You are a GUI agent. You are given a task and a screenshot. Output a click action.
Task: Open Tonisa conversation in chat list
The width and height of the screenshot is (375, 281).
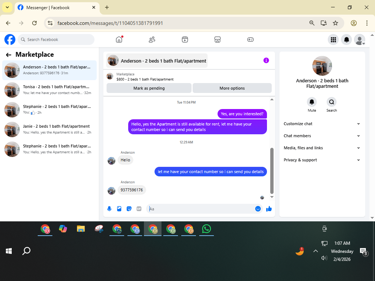tap(49, 90)
